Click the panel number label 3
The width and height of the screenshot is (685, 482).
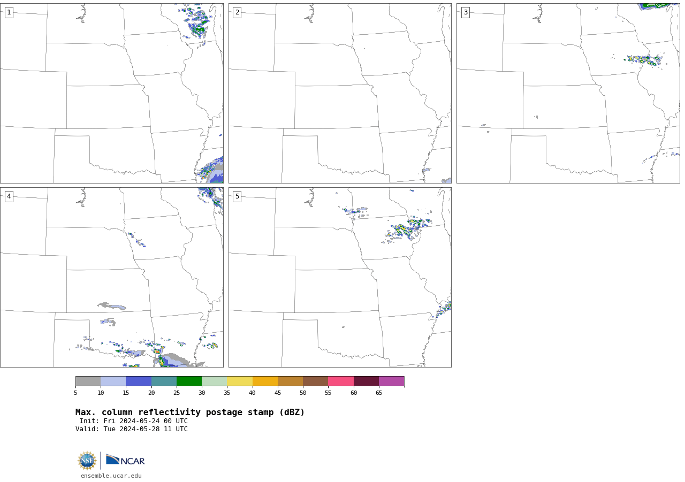tap(466, 12)
